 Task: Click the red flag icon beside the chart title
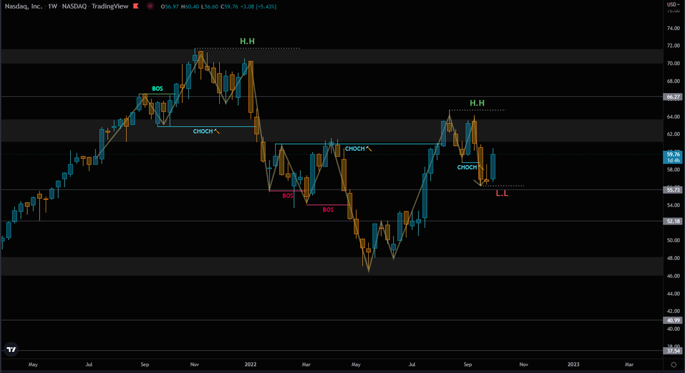click(x=136, y=6)
